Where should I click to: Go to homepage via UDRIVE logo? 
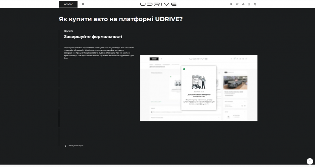158,4
